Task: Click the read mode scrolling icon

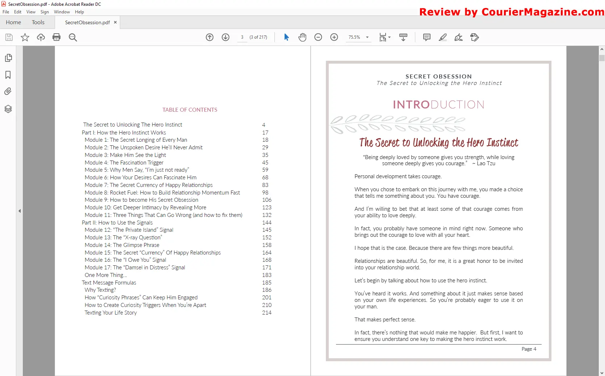Action: click(403, 37)
